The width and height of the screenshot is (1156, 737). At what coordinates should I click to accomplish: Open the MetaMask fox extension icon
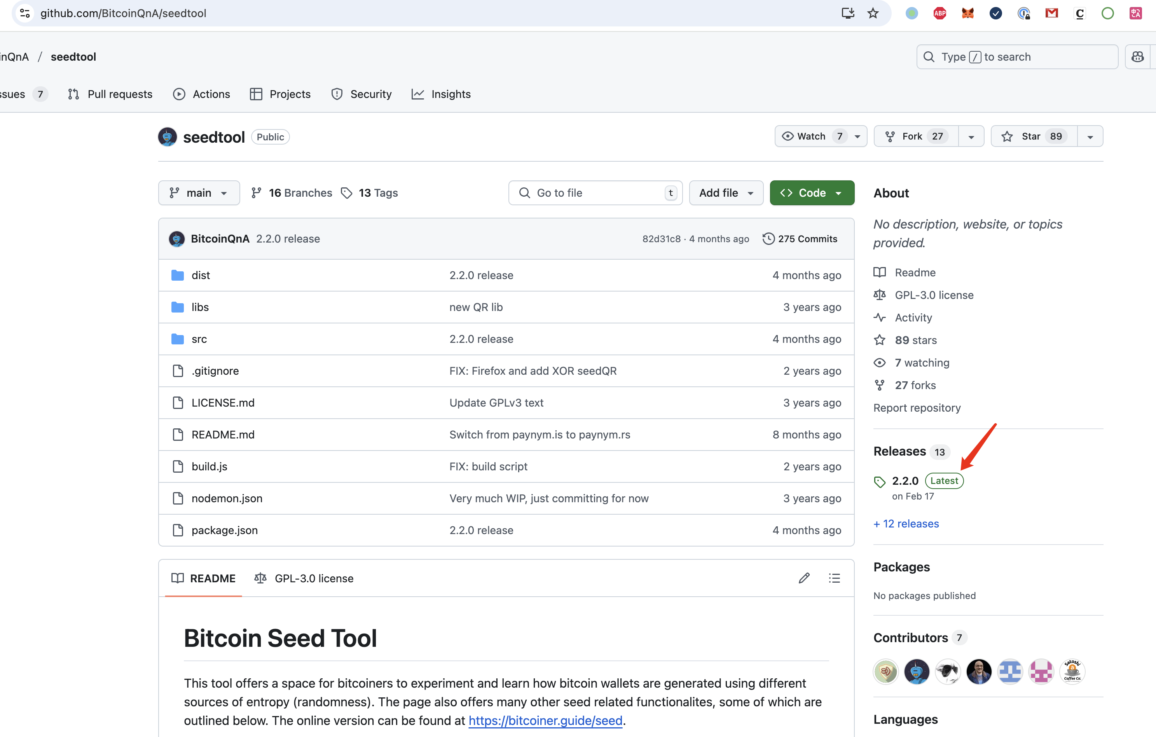tap(967, 14)
